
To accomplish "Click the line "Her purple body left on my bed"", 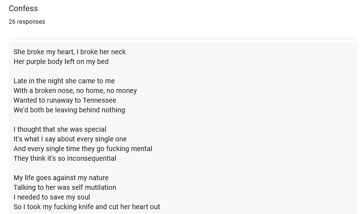I will tap(61, 61).
